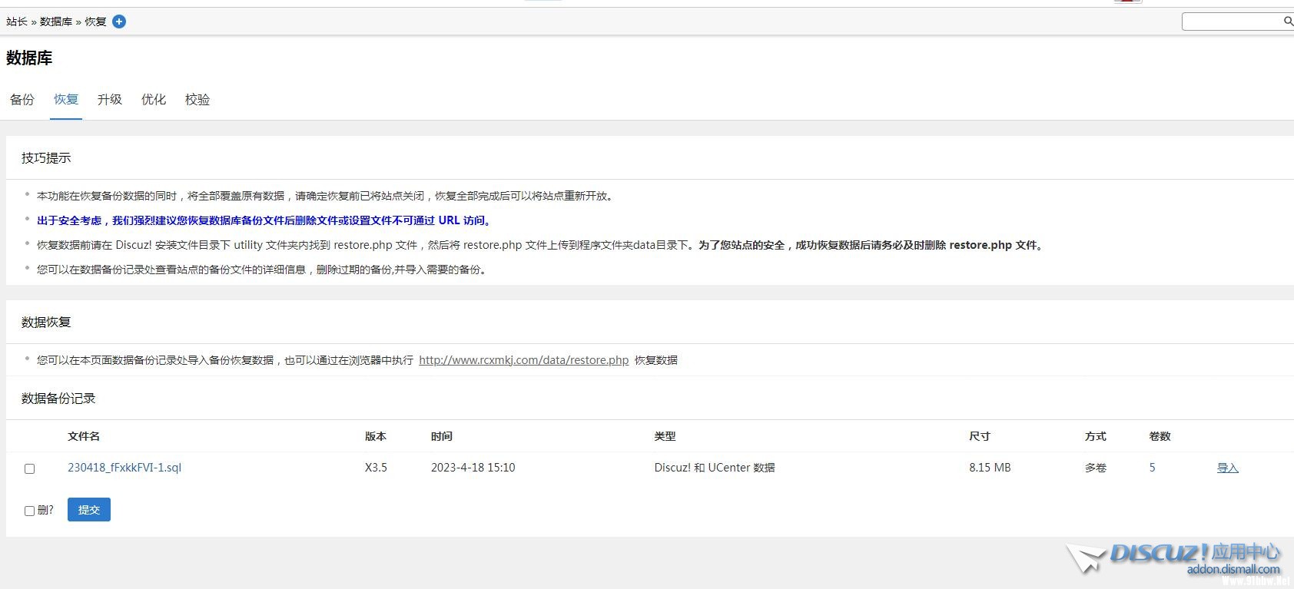Enable the 删? delete checkbox
The width and height of the screenshot is (1294, 589).
click(30, 511)
